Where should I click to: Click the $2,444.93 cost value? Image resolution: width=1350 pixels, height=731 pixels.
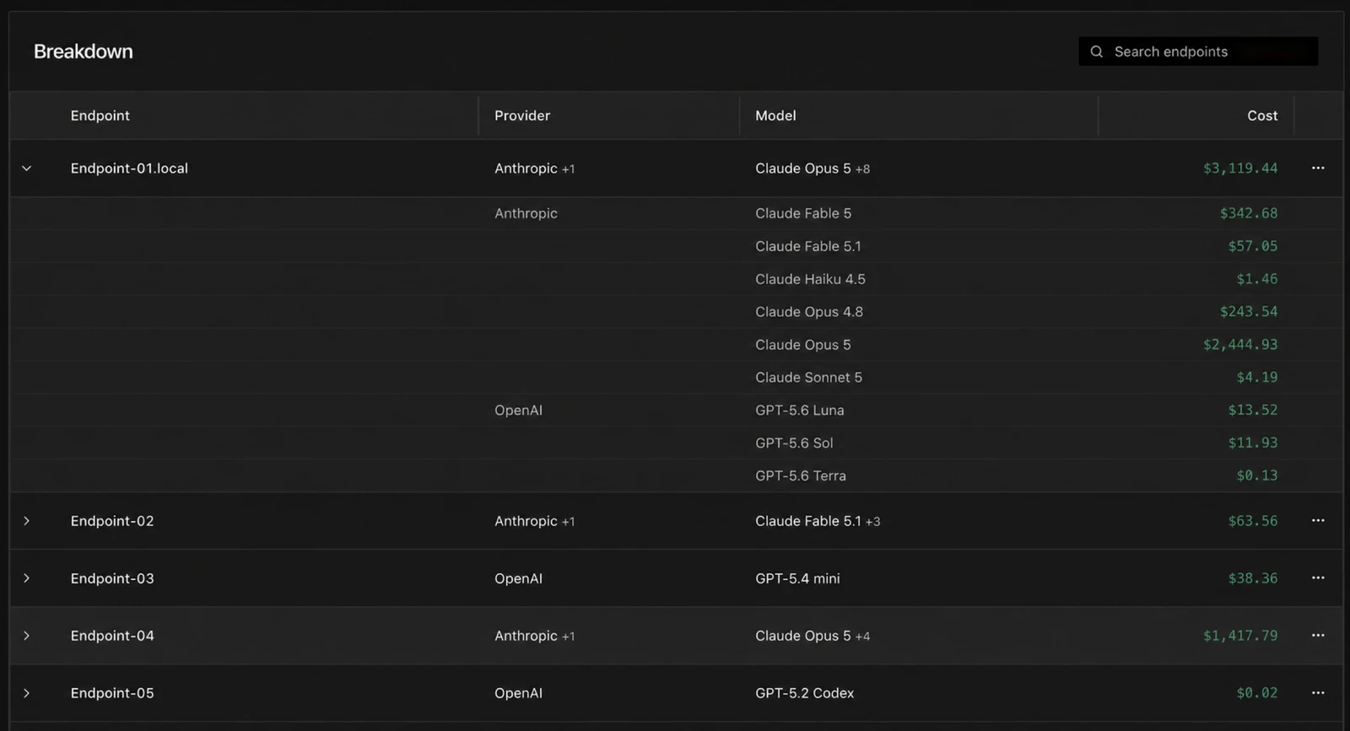pos(1240,345)
